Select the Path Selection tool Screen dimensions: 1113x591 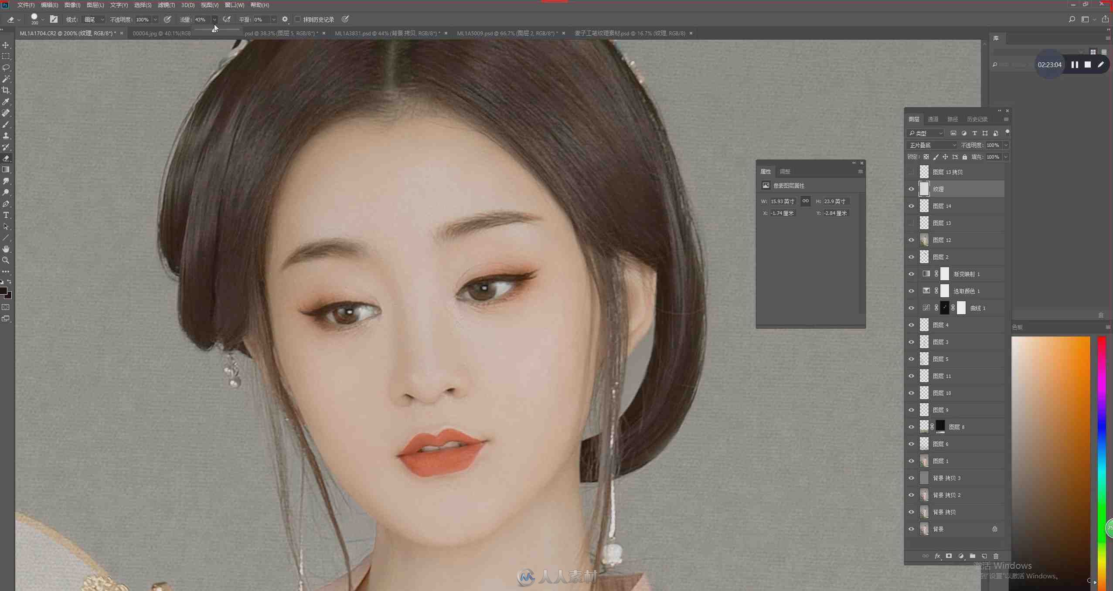[6, 226]
